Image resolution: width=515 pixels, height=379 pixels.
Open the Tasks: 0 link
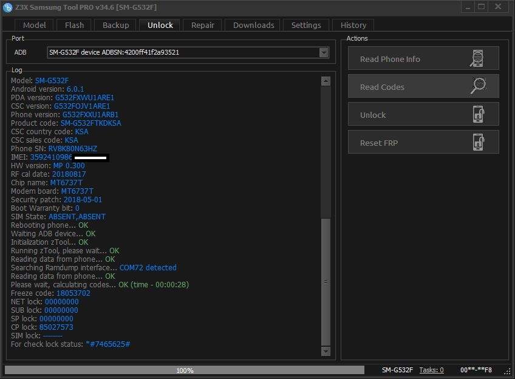(x=431, y=370)
